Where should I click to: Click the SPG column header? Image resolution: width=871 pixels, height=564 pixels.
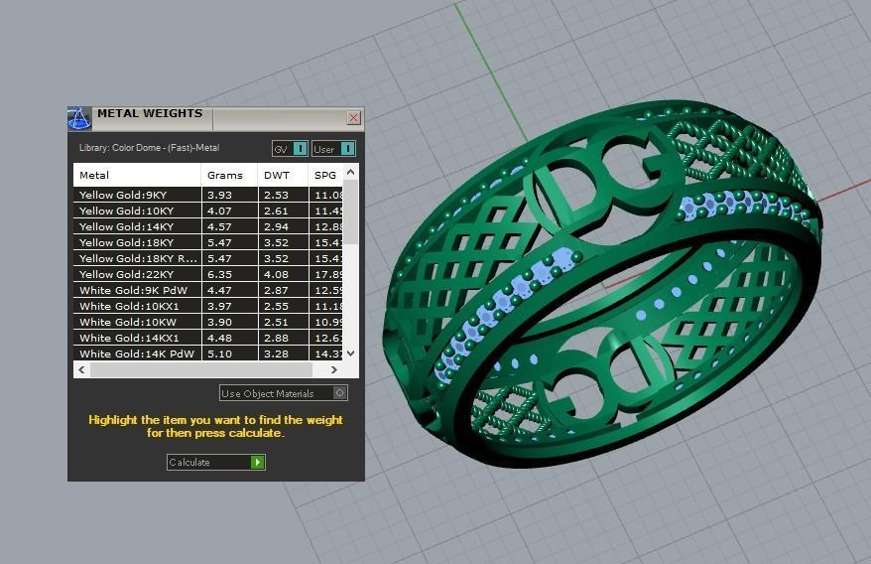(326, 175)
